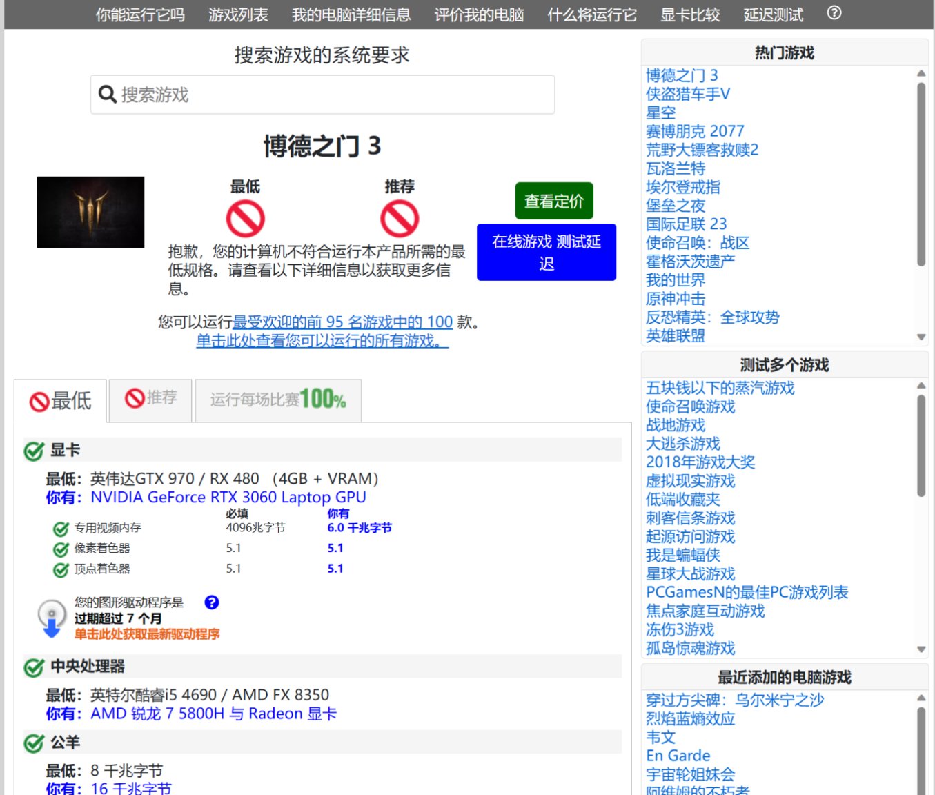
Task: Click the driver download disc icon
Action: [52, 618]
